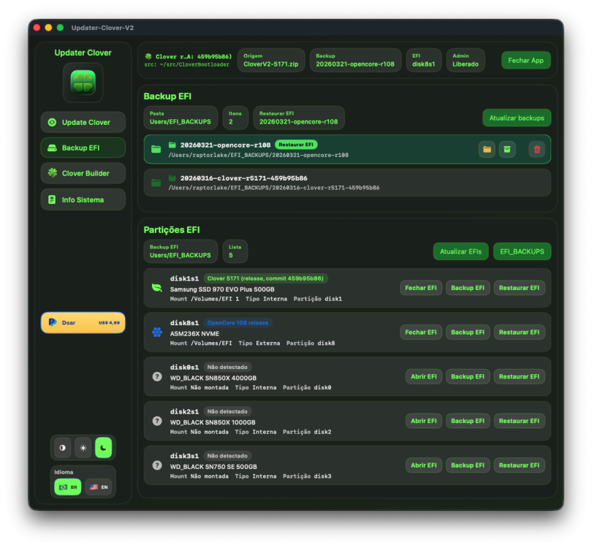This screenshot has height=548, width=592.
Task: Click the Clover 5171 release badge
Action: point(265,278)
